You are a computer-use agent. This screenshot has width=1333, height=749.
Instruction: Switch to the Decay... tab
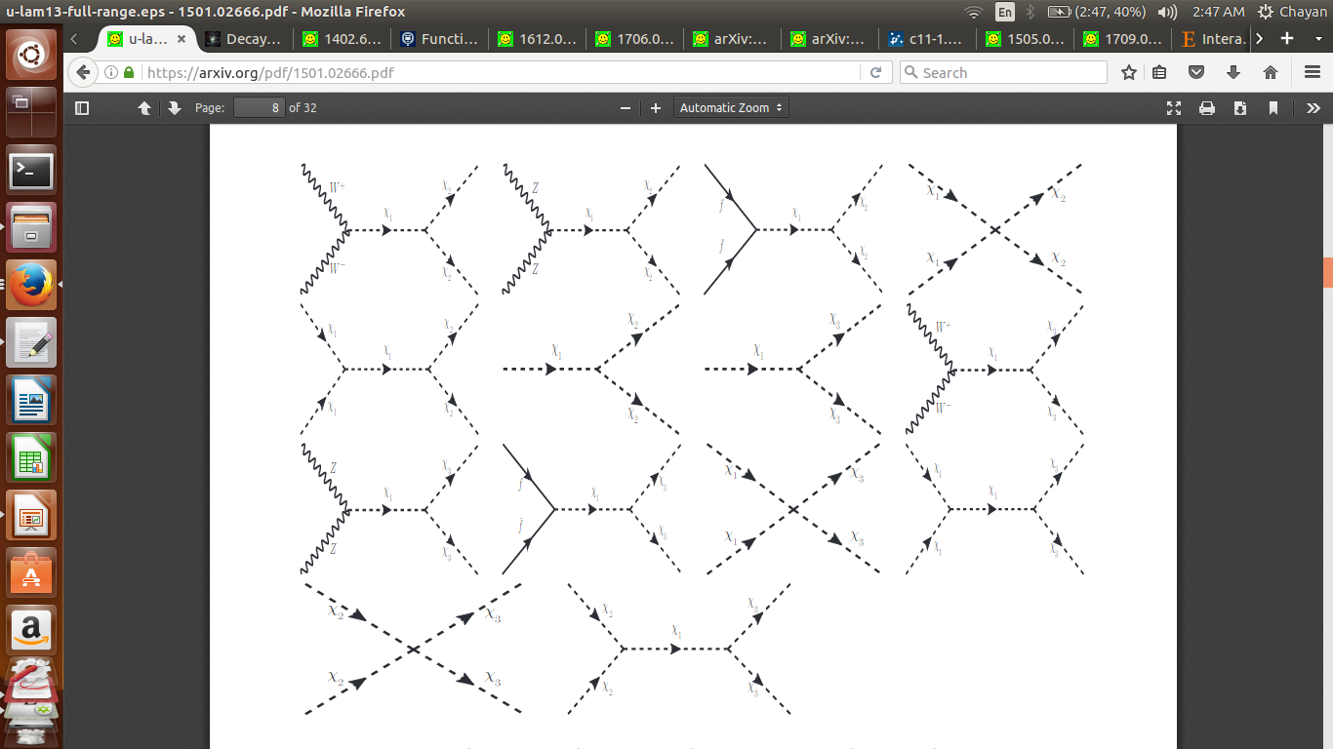244,39
